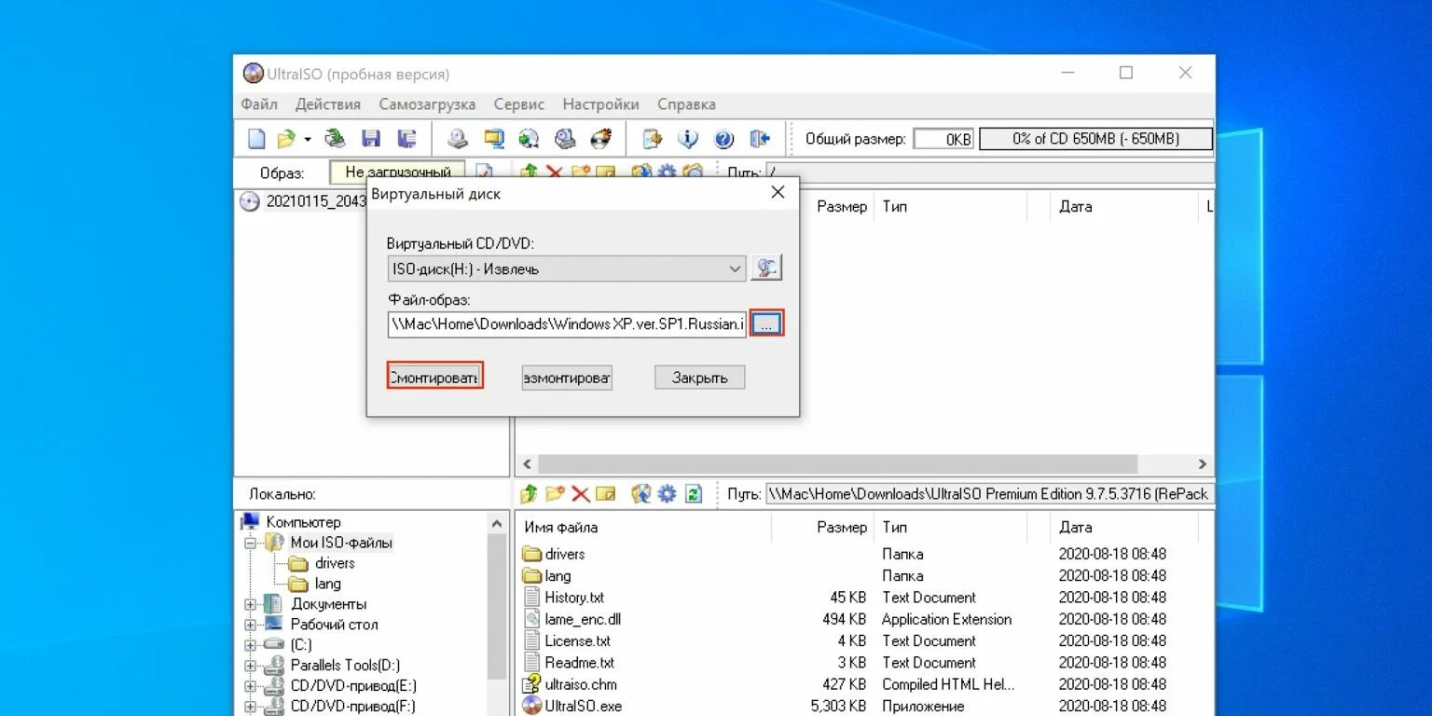Click New folder icon in Локально toolbar
Screen dimensions: 1432x716
click(x=555, y=494)
